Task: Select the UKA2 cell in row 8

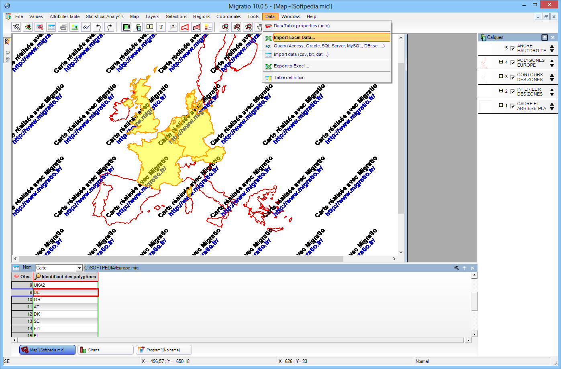Action: click(65, 285)
